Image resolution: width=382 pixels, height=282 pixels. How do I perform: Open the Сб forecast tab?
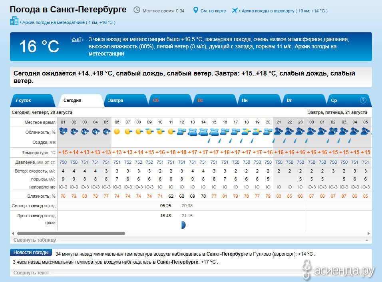point(170,100)
